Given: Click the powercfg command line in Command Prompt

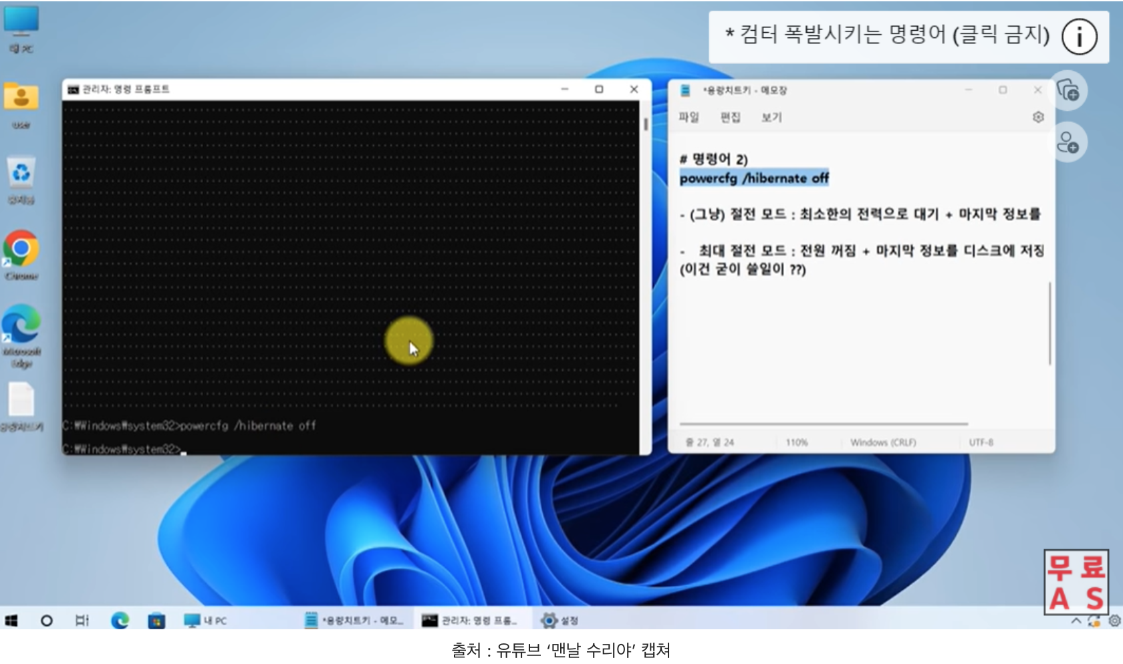Looking at the screenshot, I should 189,426.
